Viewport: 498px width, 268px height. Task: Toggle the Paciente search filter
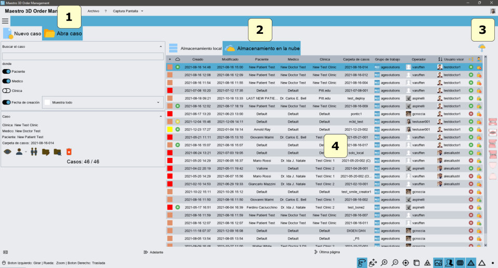[x=6, y=72]
